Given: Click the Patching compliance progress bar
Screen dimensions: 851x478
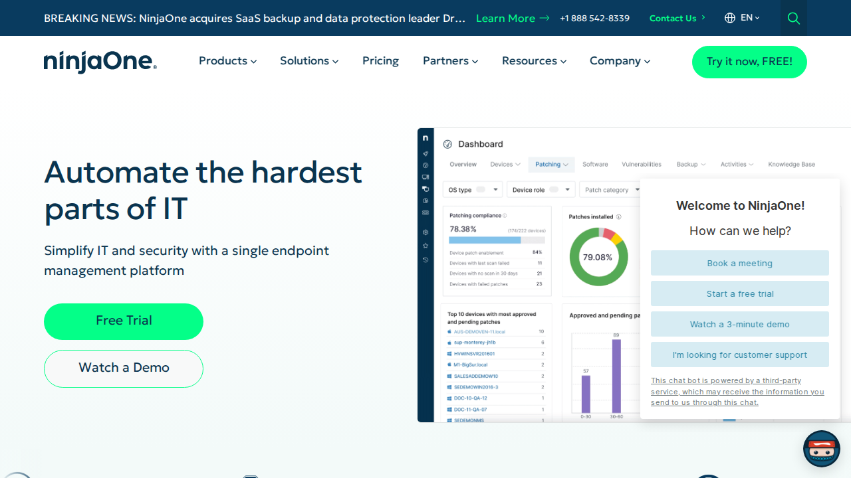Looking at the screenshot, I should pyautogui.click(x=497, y=240).
